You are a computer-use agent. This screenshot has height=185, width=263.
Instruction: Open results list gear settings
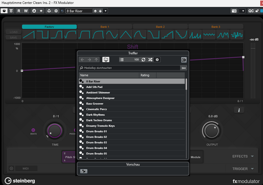coord(157,60)
